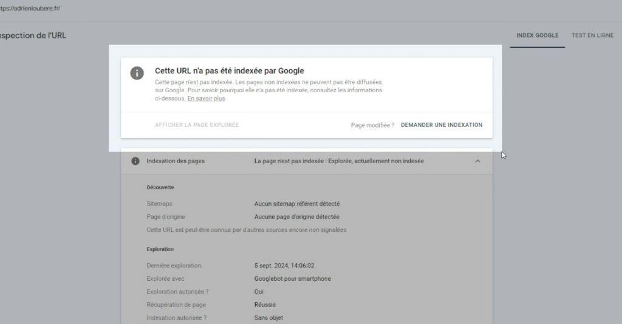Select the 5 sept. 2024 crawl date
Screen dimensions: 622x324
284,266
